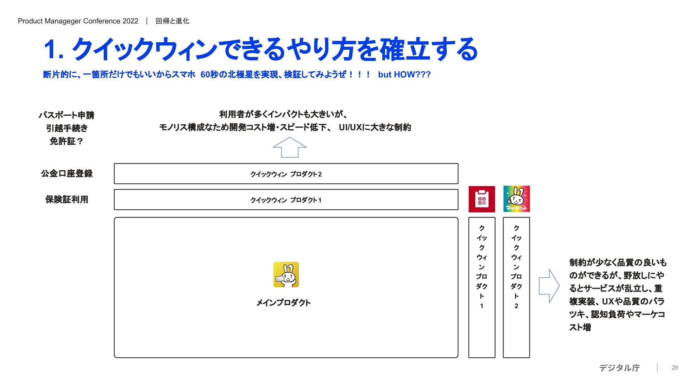Click the パスポート申請 text
The image size is (693, 389).
[x=67, y=115]
